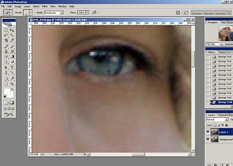Image resolution: width=233 pixels, height=166 pixels.
Task: Open Presets tab in palette well
Action: pyautogui.click(x=209, y=14)
